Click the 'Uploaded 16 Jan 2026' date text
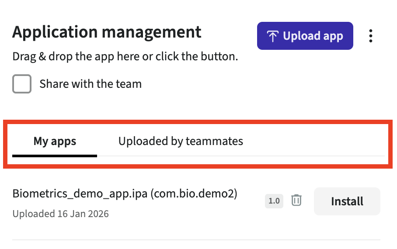 coord(60,214)
